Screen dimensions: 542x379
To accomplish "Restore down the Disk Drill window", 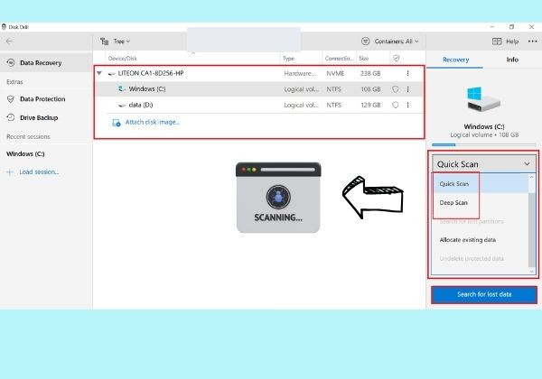I will (512, 27).
